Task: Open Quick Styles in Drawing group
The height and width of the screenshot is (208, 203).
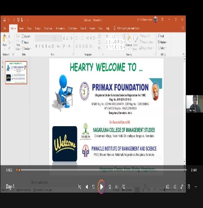Action: [x=135, y=42]
